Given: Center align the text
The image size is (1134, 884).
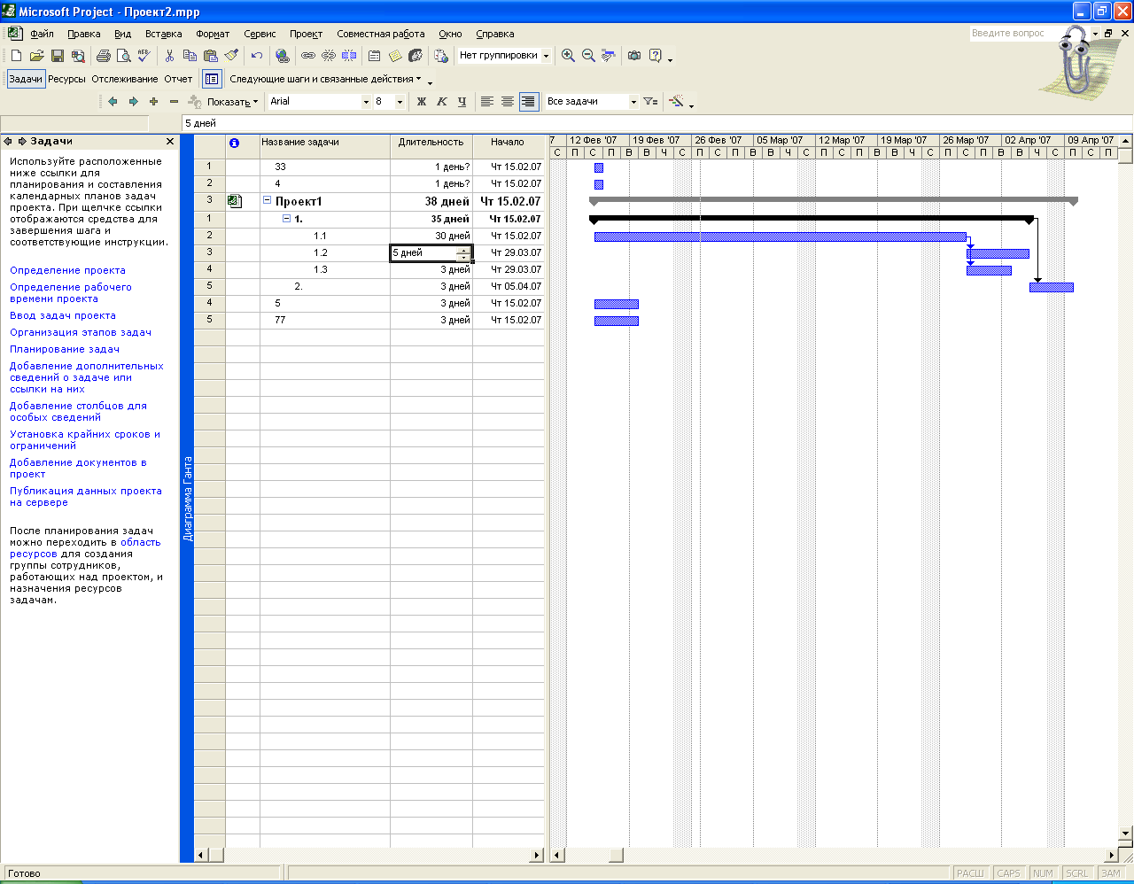Looking at the screenshot, I should point(508,102).
